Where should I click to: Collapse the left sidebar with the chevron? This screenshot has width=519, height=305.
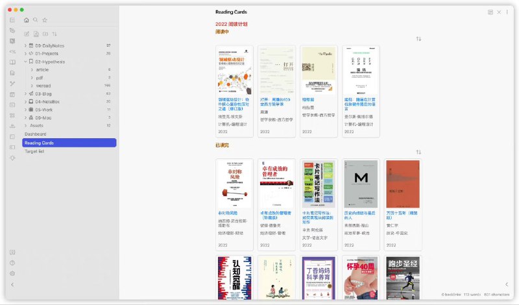pos(12,284)
